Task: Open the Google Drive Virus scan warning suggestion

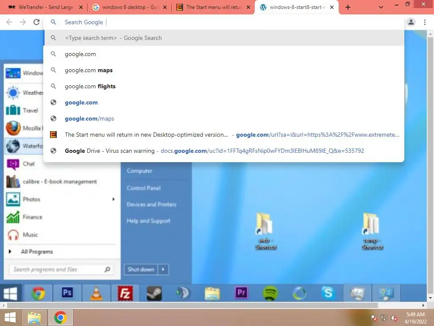Action: pos(224,151)
